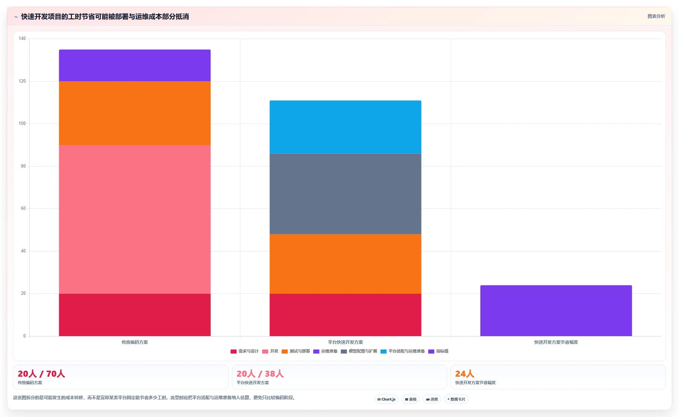Click the 100 y-axis tick label
This screenshot has width=679, height=417.
(22, 124)
